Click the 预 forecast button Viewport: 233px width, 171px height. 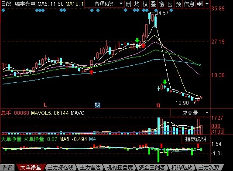[178, 4]
